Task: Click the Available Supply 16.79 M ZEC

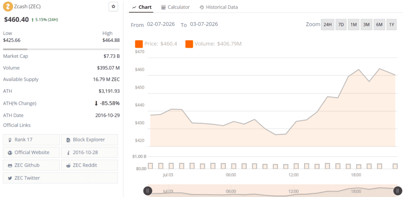Action: point(106,80)
